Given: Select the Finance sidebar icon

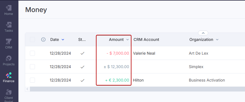Looking at the screenshot, I should point(9,75).
